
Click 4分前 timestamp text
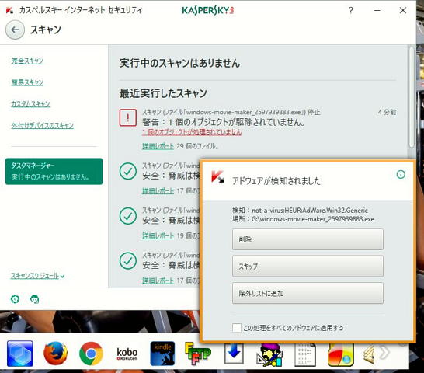pyautogui.click(x=387, y=112)
